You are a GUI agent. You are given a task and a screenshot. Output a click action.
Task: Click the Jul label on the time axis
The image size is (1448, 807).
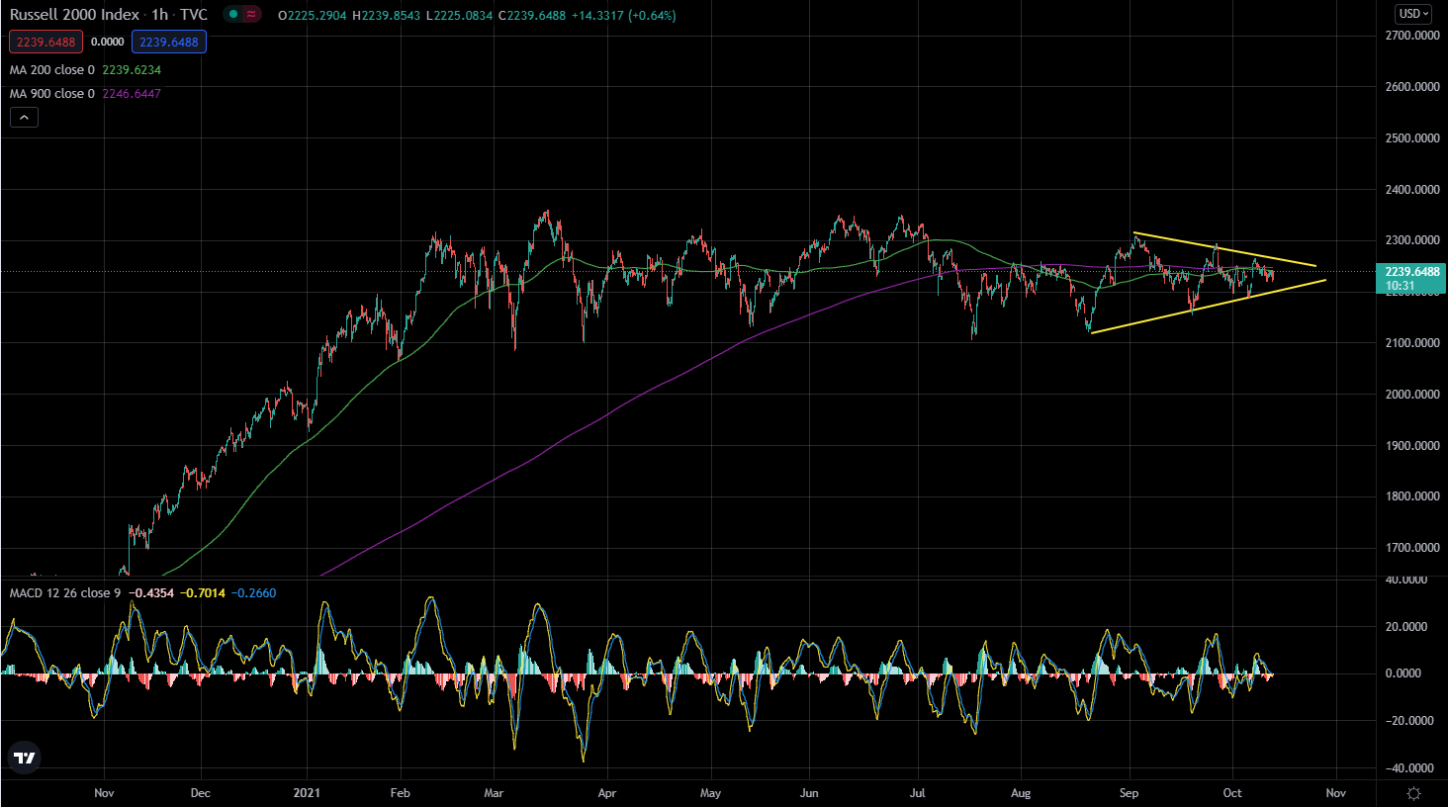[918, 793]
